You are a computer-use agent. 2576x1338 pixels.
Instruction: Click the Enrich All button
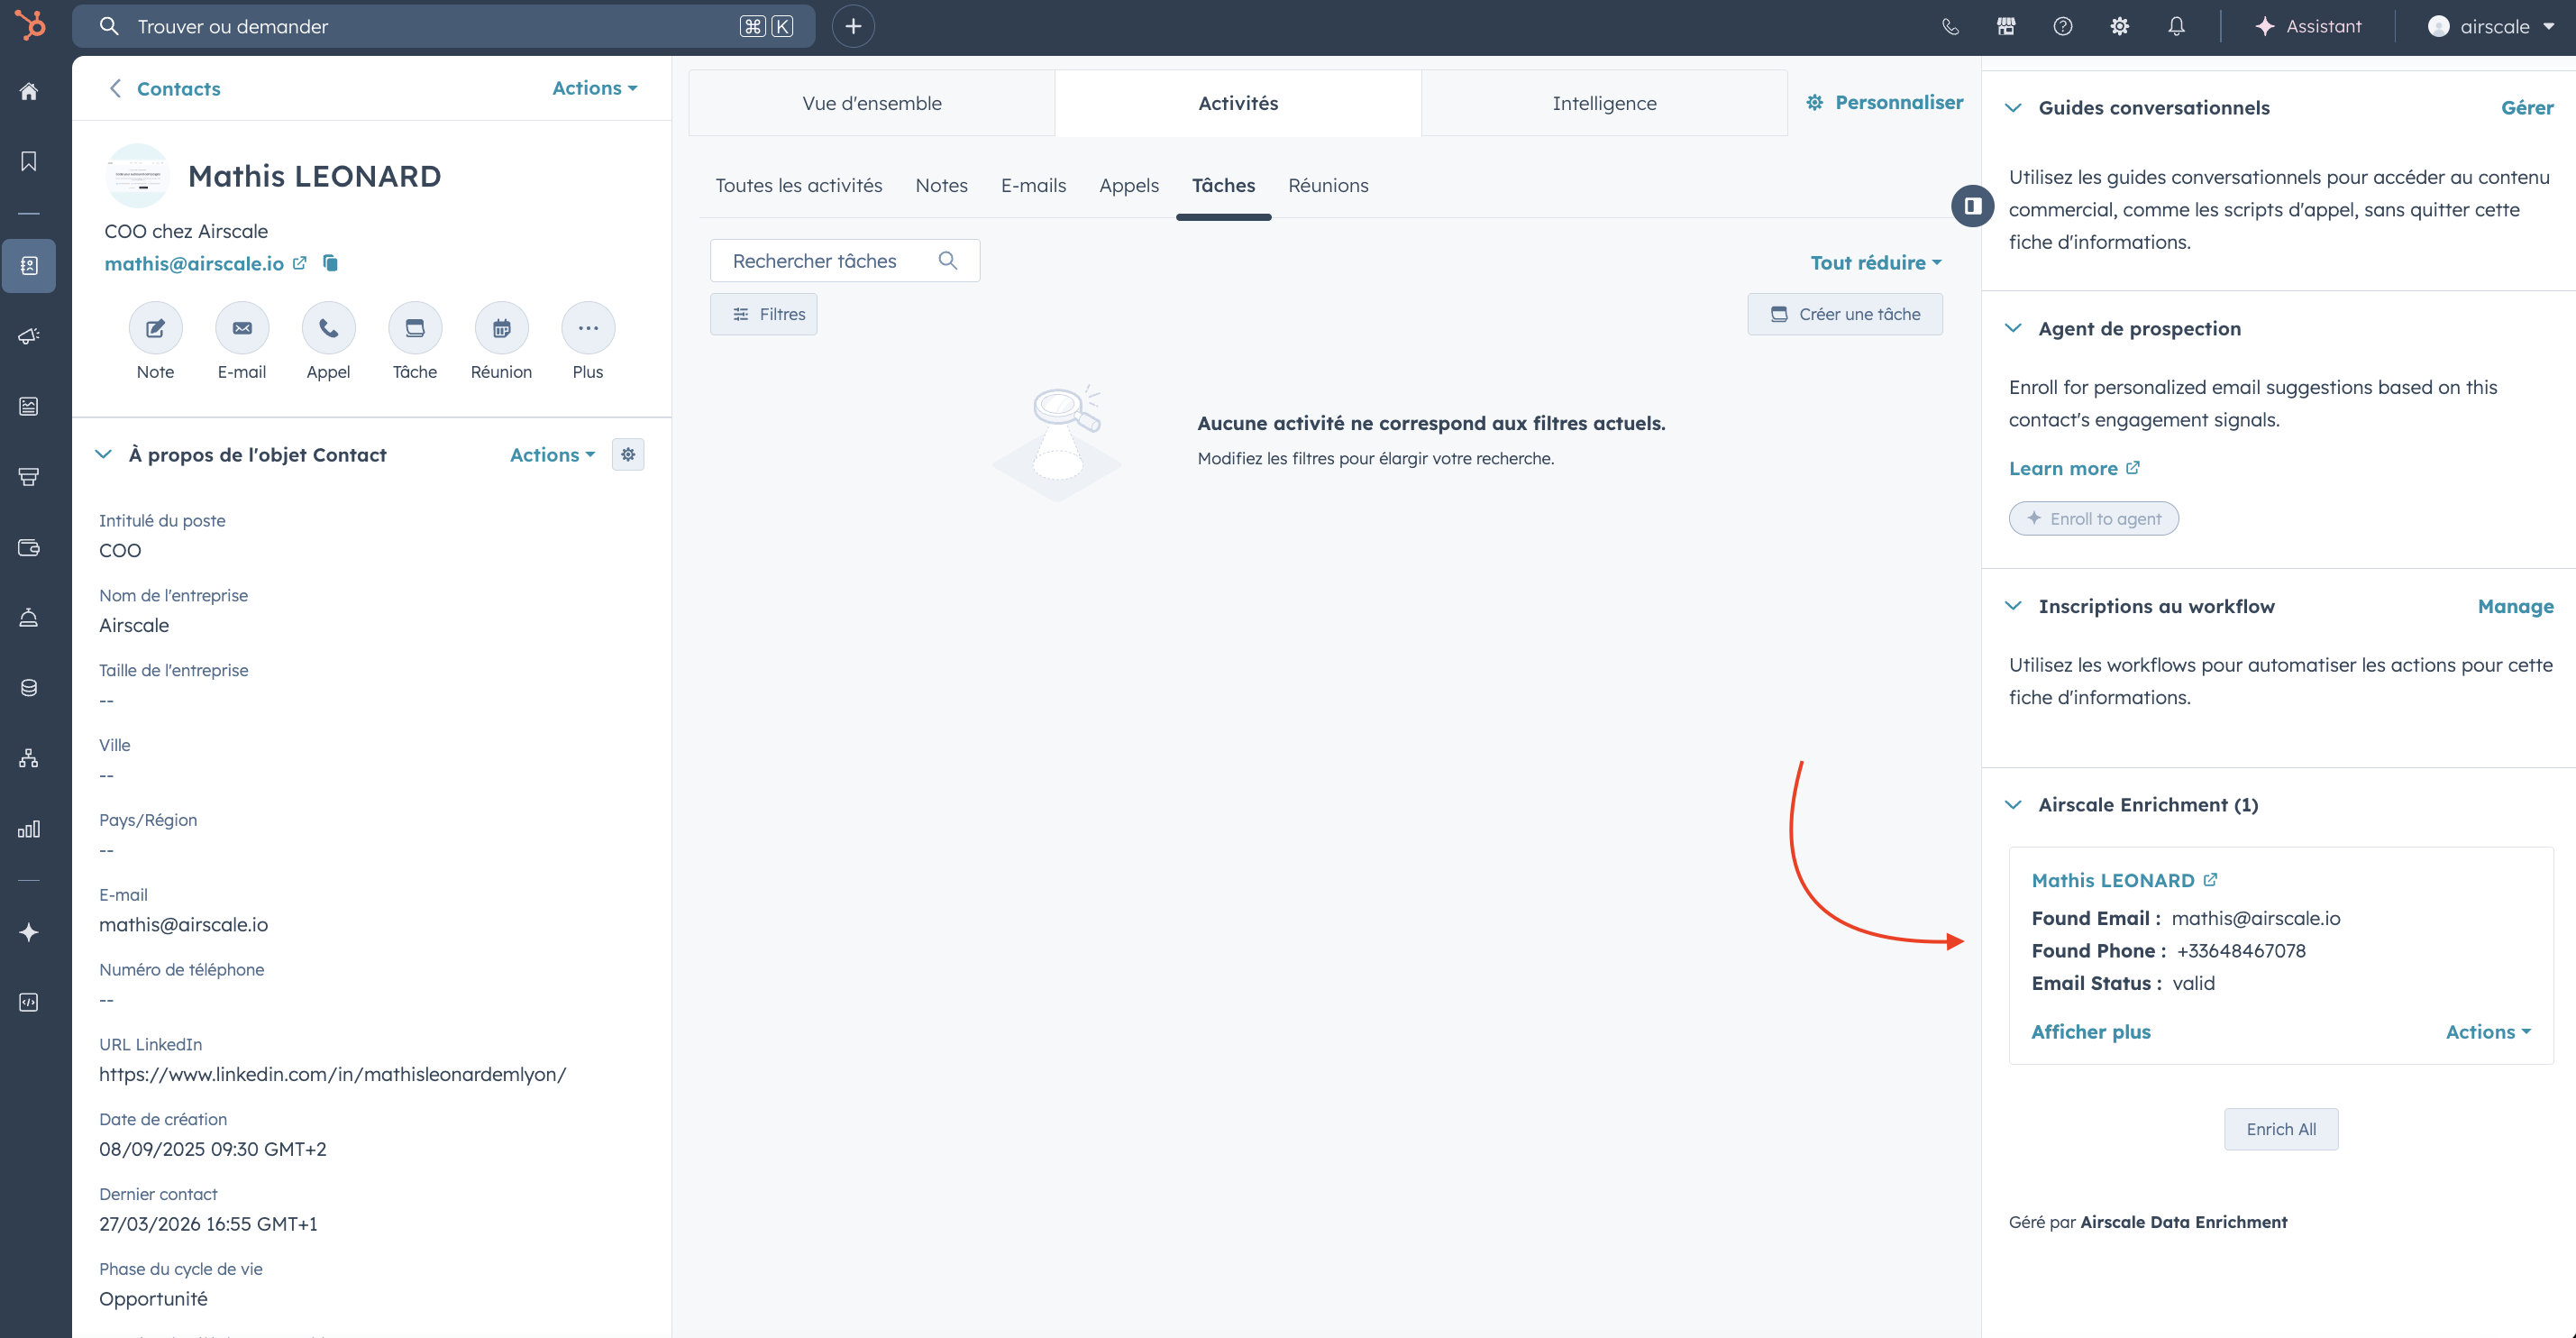point(2281,1128)
